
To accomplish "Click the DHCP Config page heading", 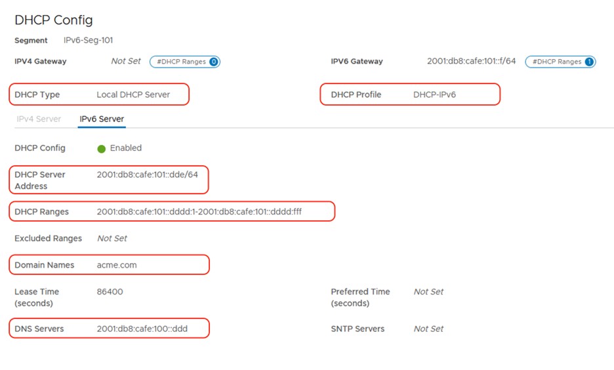I will pos(54,20).
